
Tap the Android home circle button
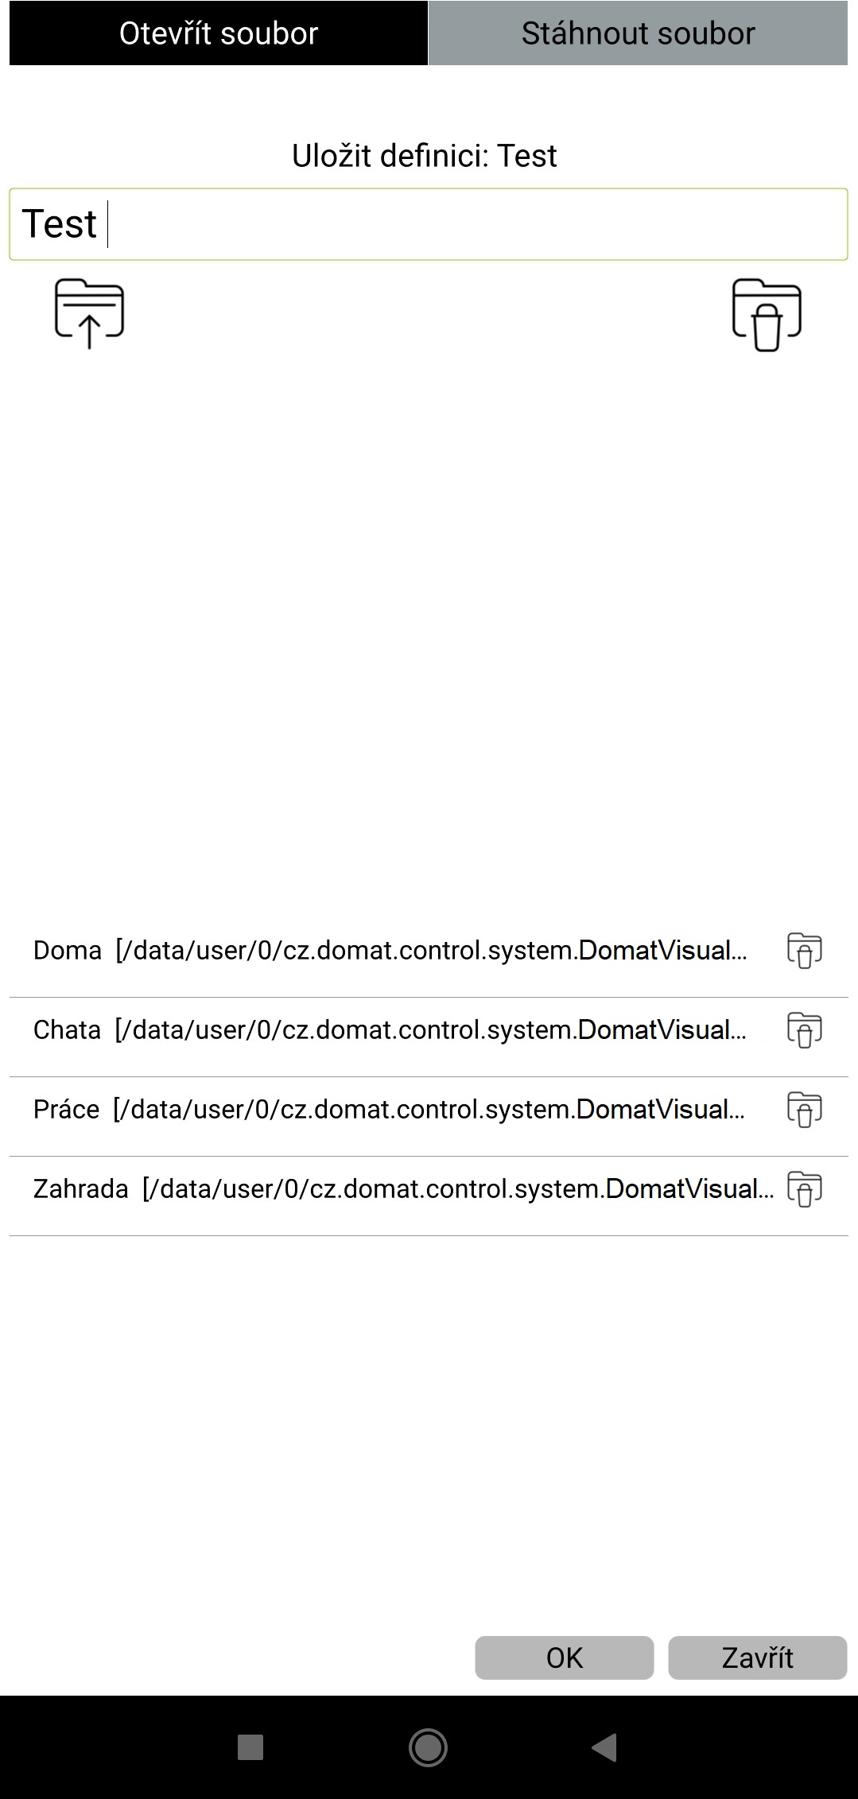pos(428,1747)
